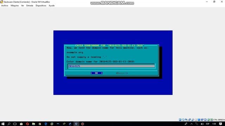
Task: Focus the domain name input field
Action: coord(111,66)
